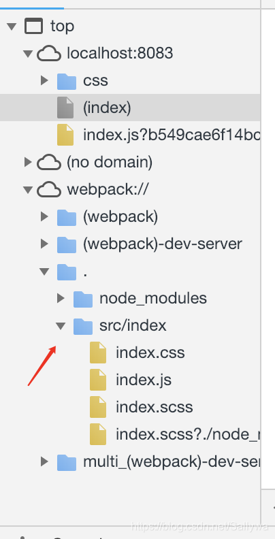The image size is (275, 539).
Task: Click the src/index folder icon
Action: pos(83,325)
